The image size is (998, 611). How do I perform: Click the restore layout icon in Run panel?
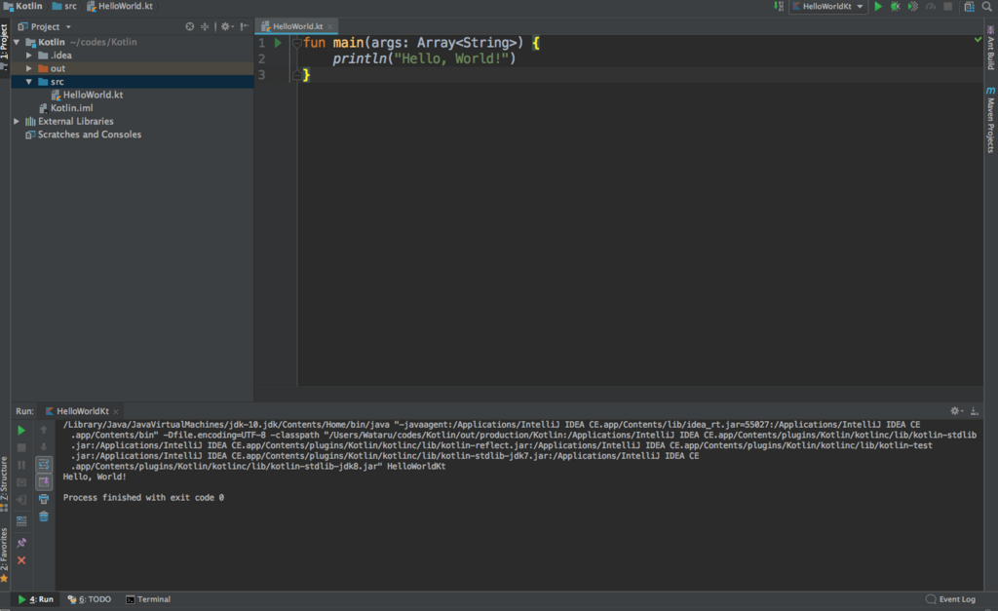pyautogui.click(x=21, y=521)
